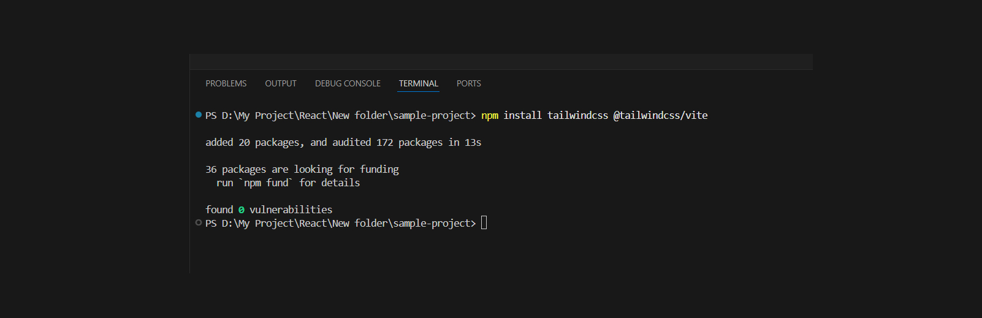Click the word install in the command
Screen dimensions: 982x318
pos(522,115)
